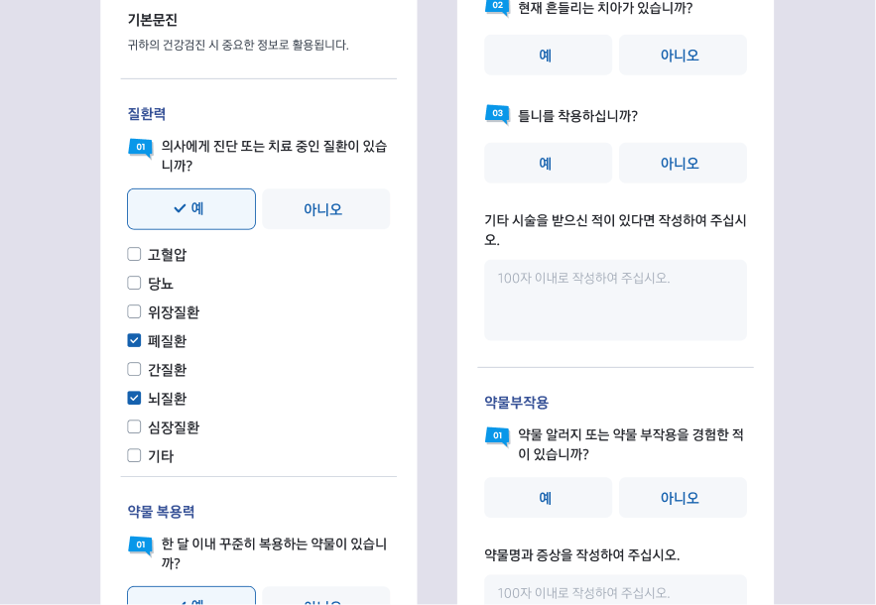Select 아니오 for 질환력 diagnosis question
Screen dimensions: 876x605
[325, 209]
